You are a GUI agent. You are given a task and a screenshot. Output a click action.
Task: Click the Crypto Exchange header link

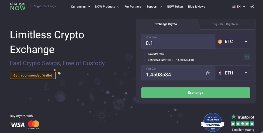[x=45, y=6]
